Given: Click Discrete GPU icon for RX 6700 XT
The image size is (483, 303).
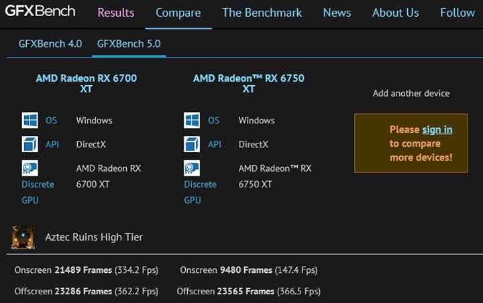Looking at the screenshot, I should (x=30, y=168).
